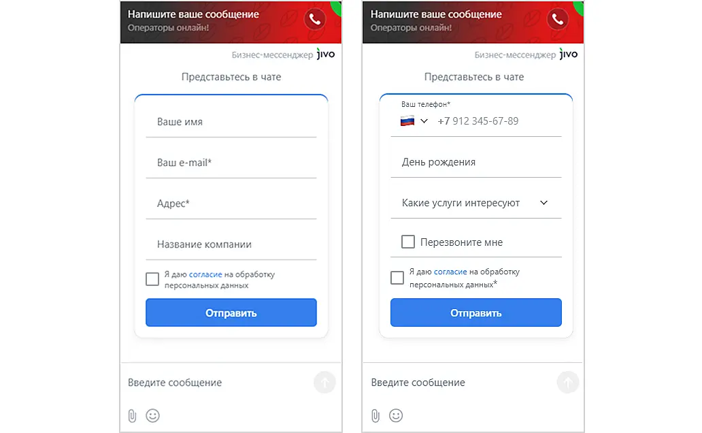Open the emoji picker in right chat widget
The width and height of the screenshot is (702, 433).
pyautogui.click(x=396, y=415)
